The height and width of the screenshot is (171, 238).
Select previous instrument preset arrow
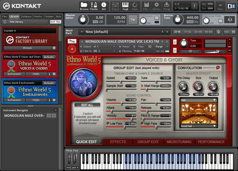pos(162,41)
